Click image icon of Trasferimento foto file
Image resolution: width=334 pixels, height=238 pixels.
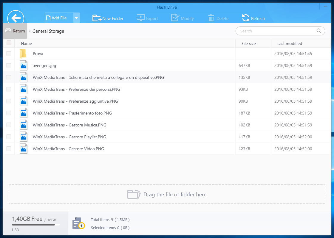pos(24,113)
